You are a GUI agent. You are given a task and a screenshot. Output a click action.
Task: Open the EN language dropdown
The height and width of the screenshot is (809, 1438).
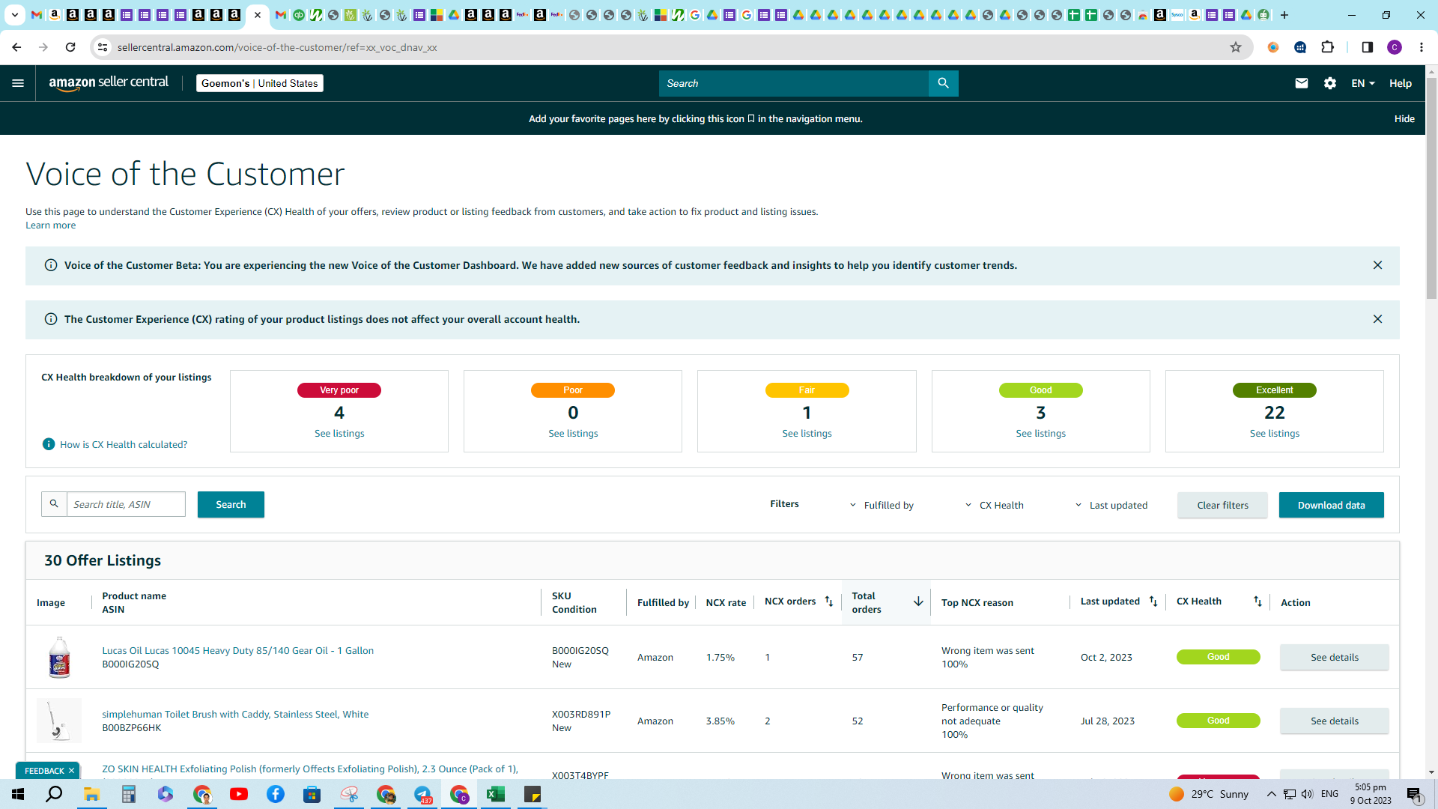pyautogui.click(x=1363, y=83)
